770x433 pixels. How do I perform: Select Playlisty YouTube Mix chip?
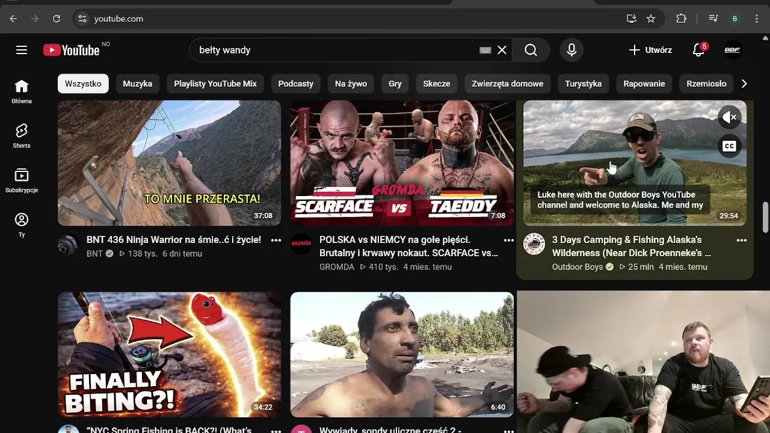point(215,84)
